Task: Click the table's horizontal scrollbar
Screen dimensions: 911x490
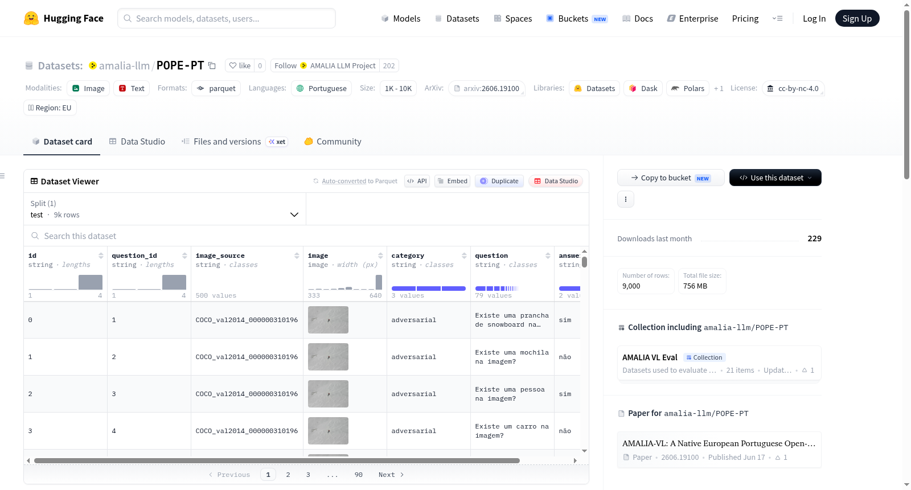Action: (277, 460)
